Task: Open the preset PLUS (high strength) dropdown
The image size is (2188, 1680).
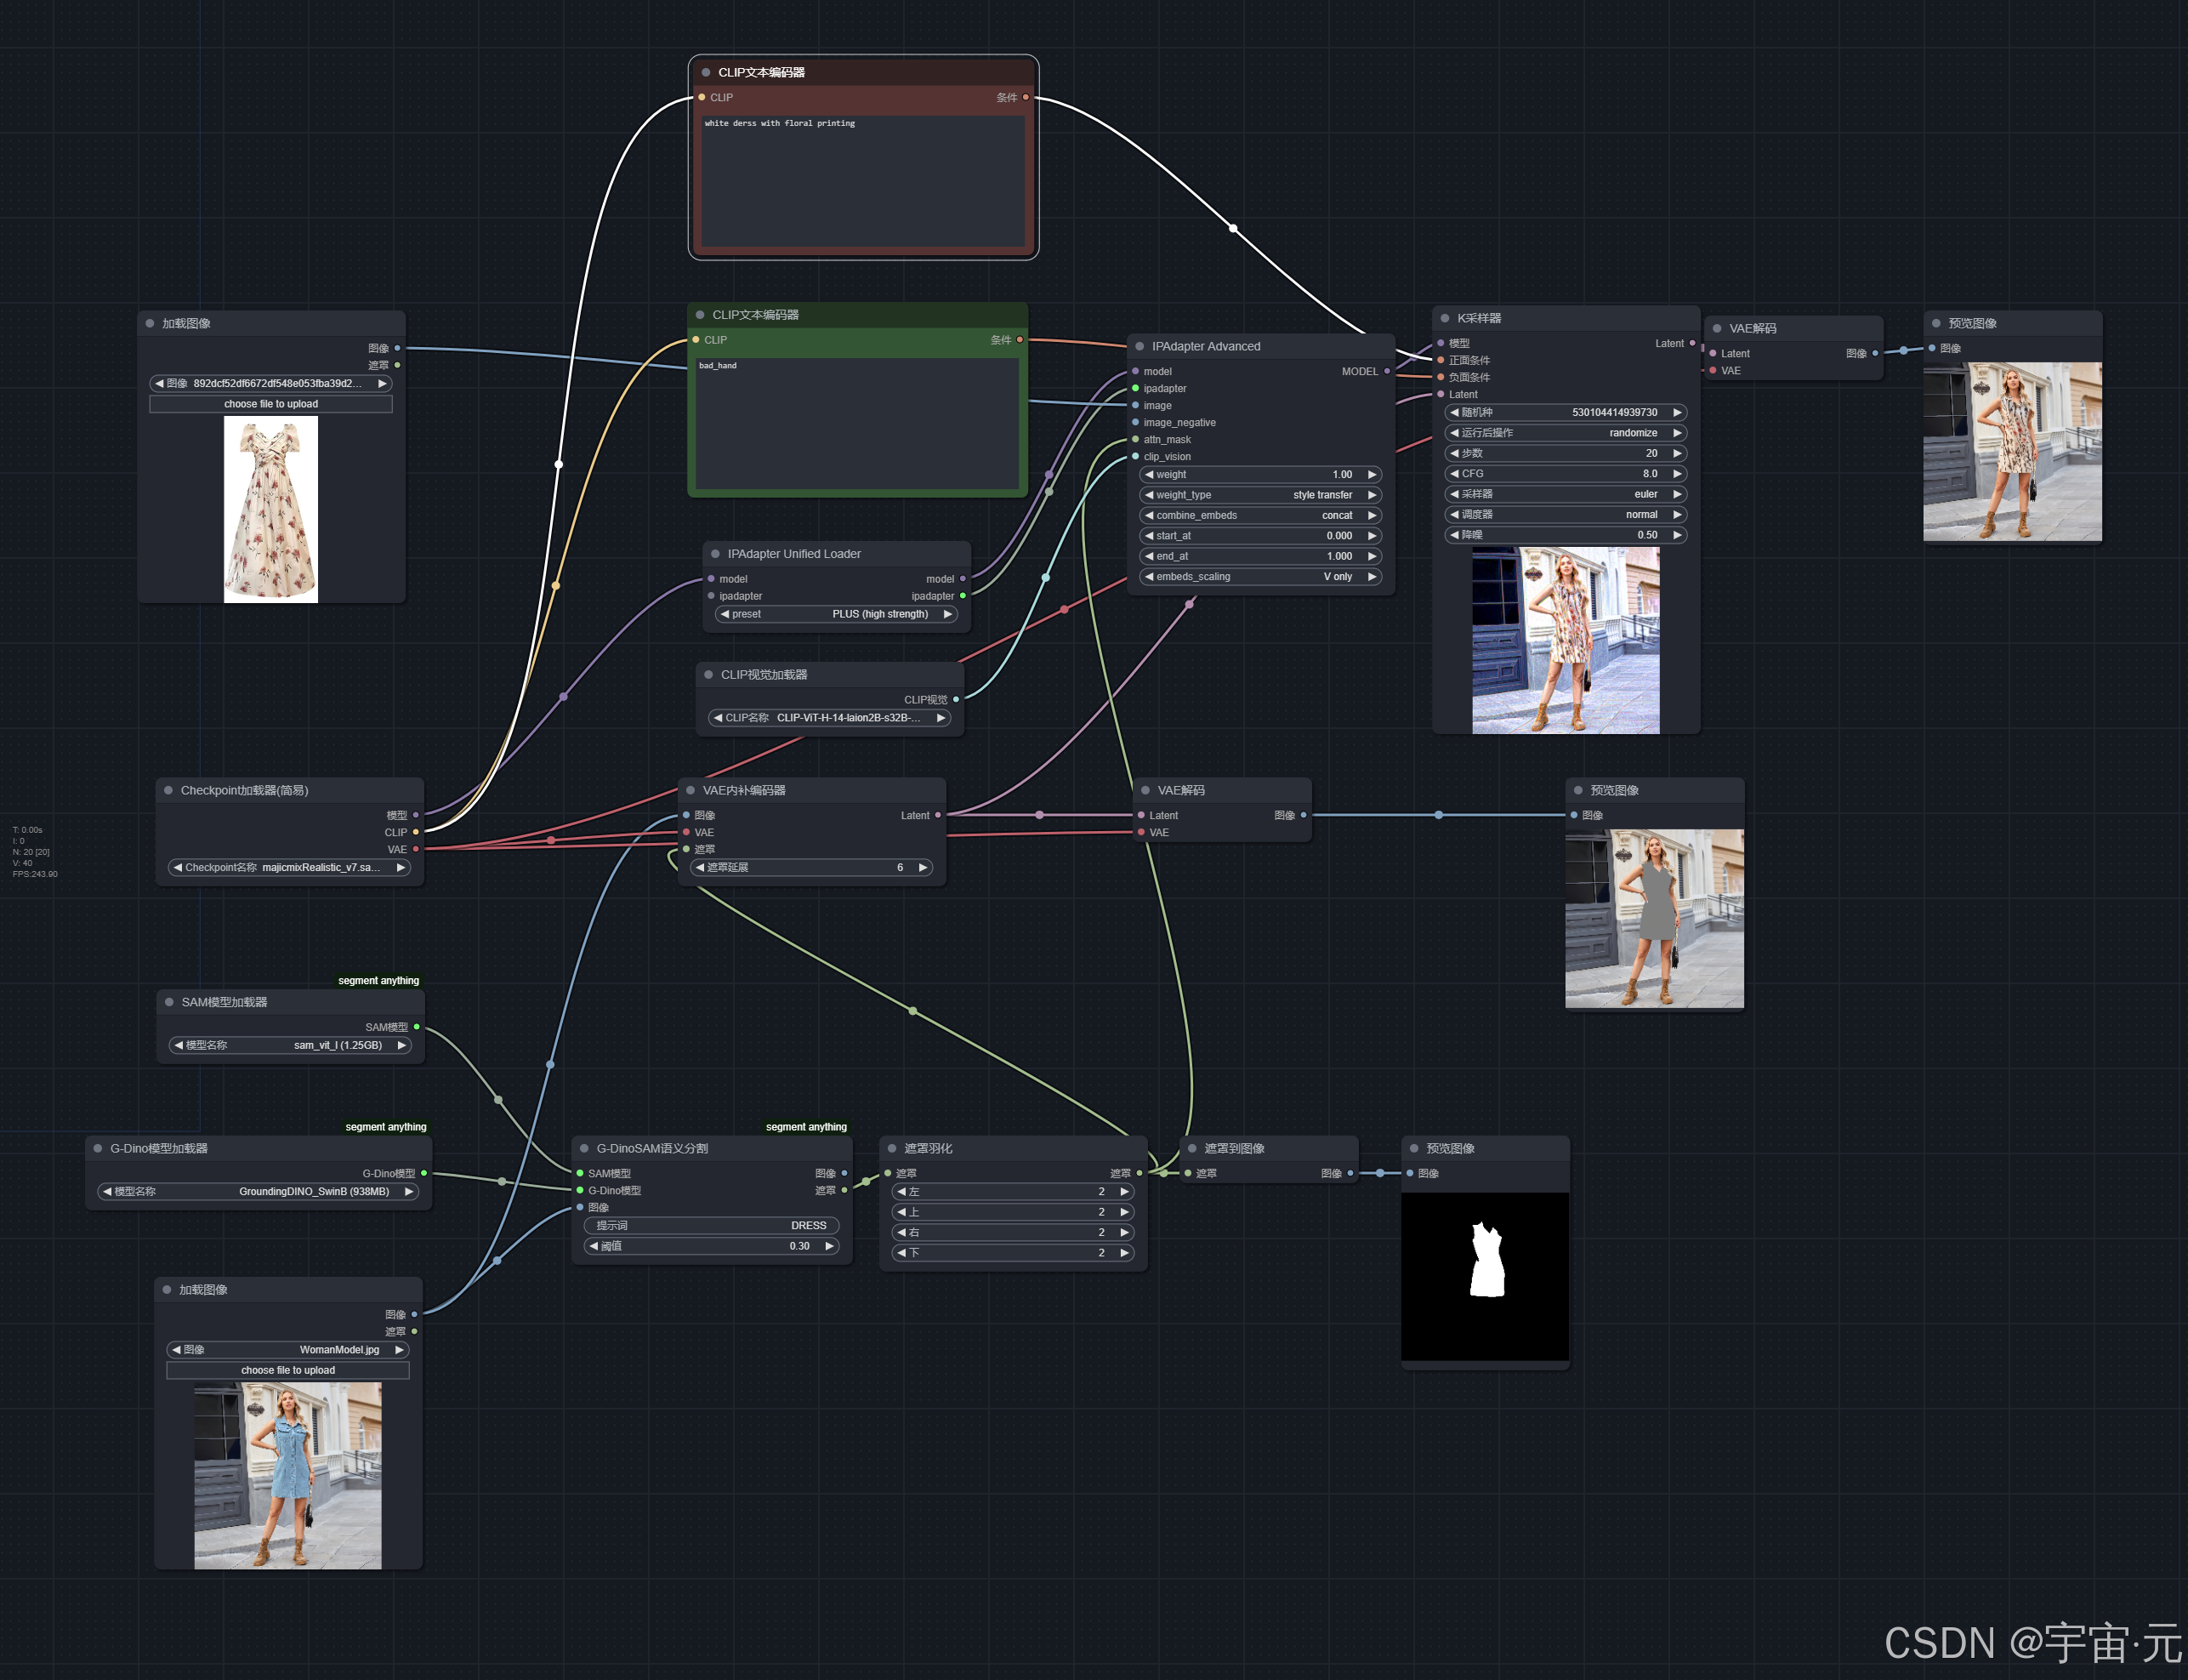Action: [x=837, y=614]
